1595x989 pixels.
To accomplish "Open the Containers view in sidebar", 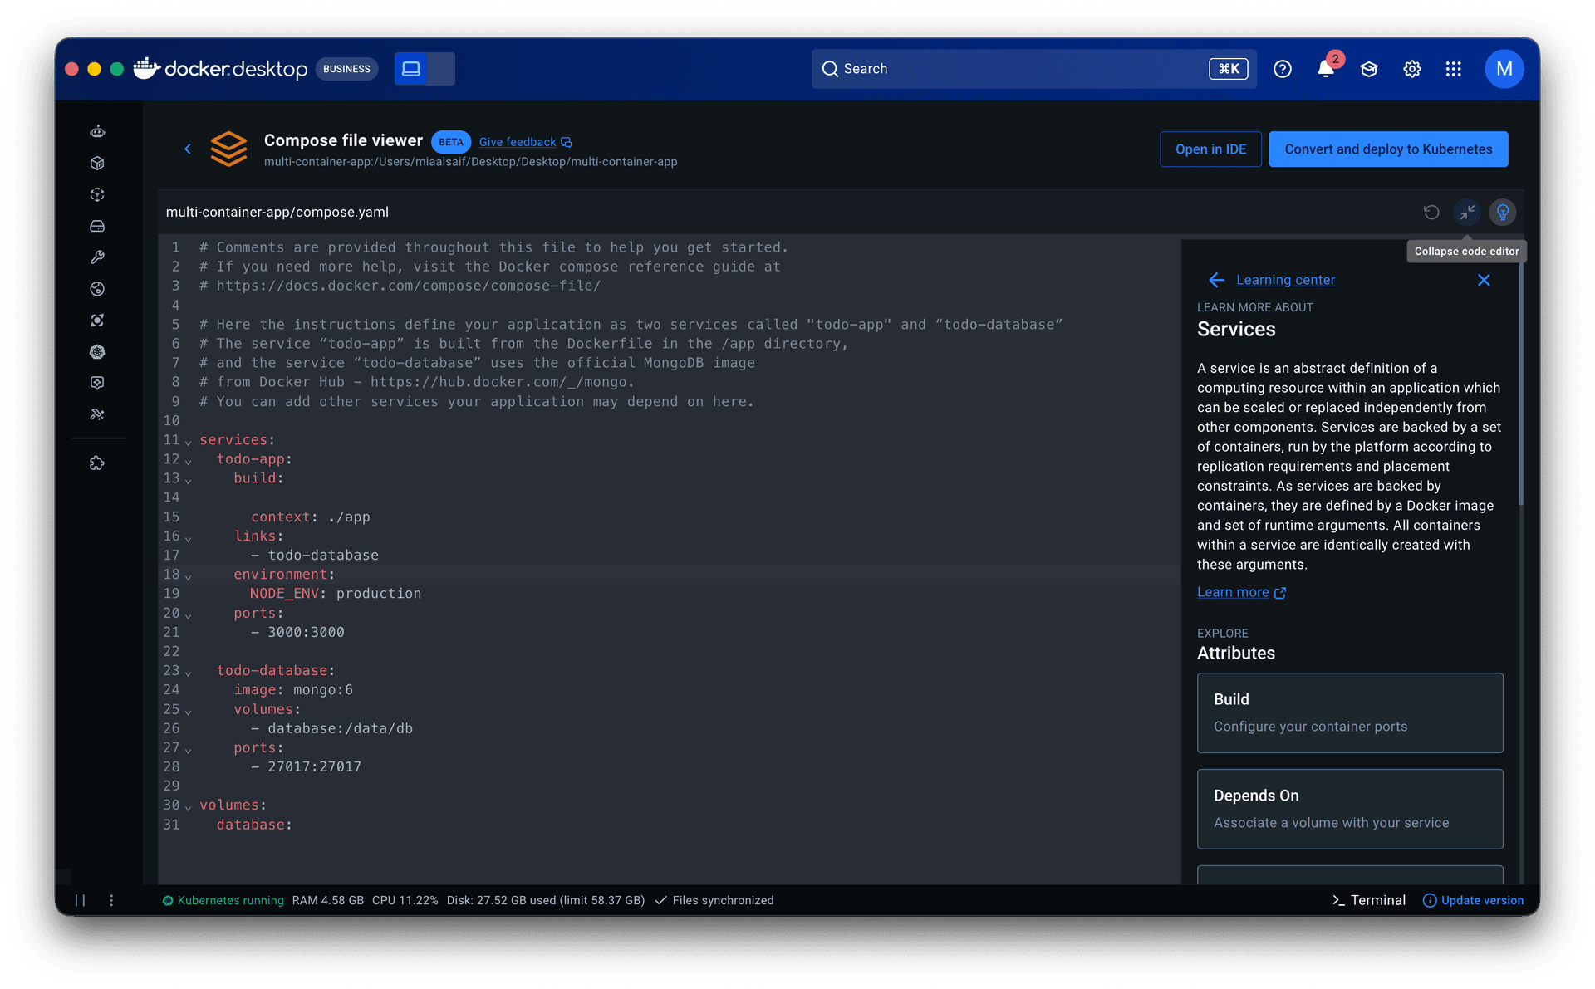I will pos(97,163).
